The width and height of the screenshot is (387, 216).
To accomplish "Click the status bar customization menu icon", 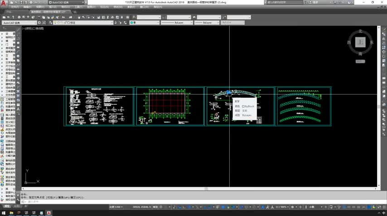I will tap(384, 207).
